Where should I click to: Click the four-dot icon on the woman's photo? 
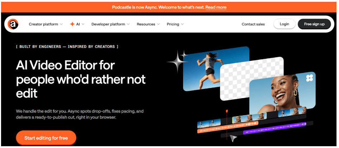tap(309, 78)
